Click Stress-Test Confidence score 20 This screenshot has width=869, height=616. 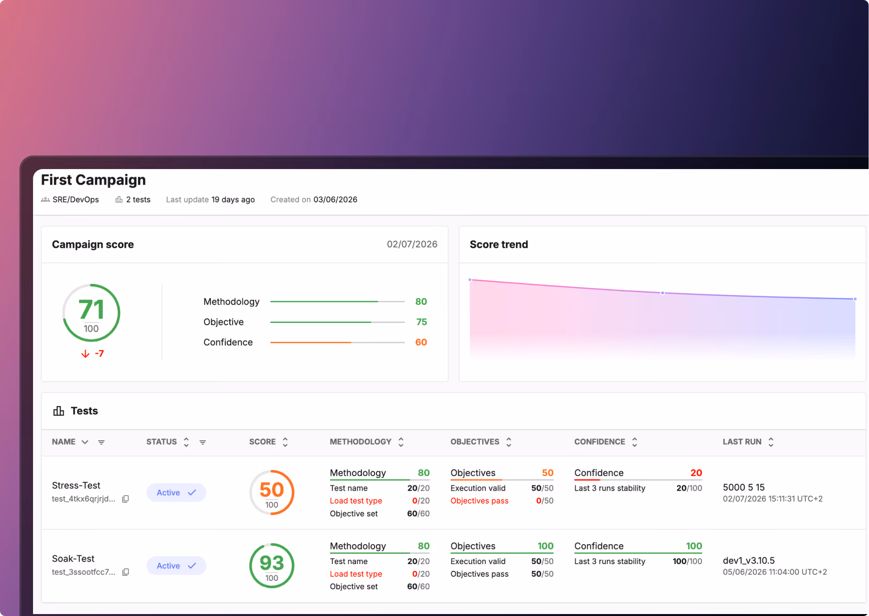pos(696,473)
